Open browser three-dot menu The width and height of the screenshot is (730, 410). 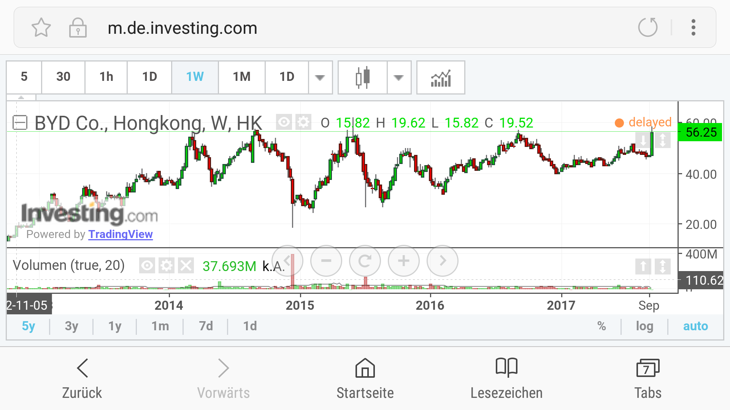tap(693, 27)
